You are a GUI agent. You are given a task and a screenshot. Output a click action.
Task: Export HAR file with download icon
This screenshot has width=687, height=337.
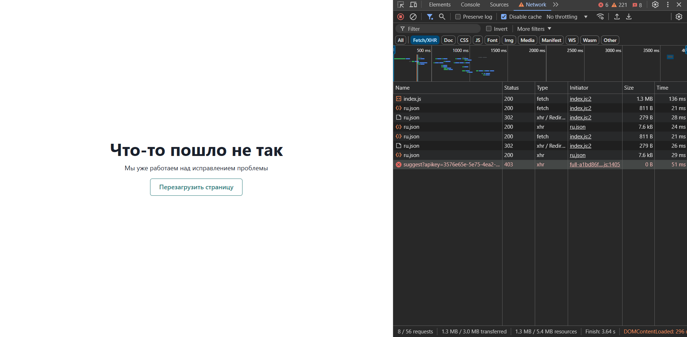[x=629, y=17]
